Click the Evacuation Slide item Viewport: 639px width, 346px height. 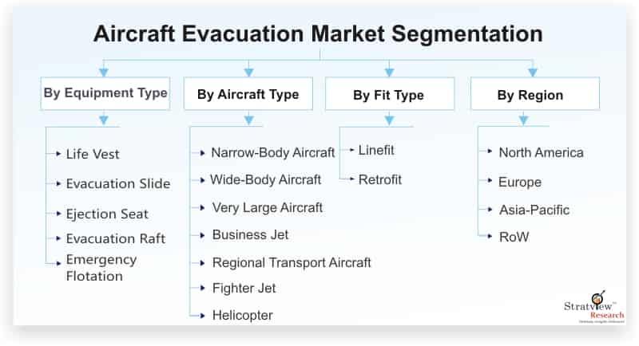coord(118,184)
